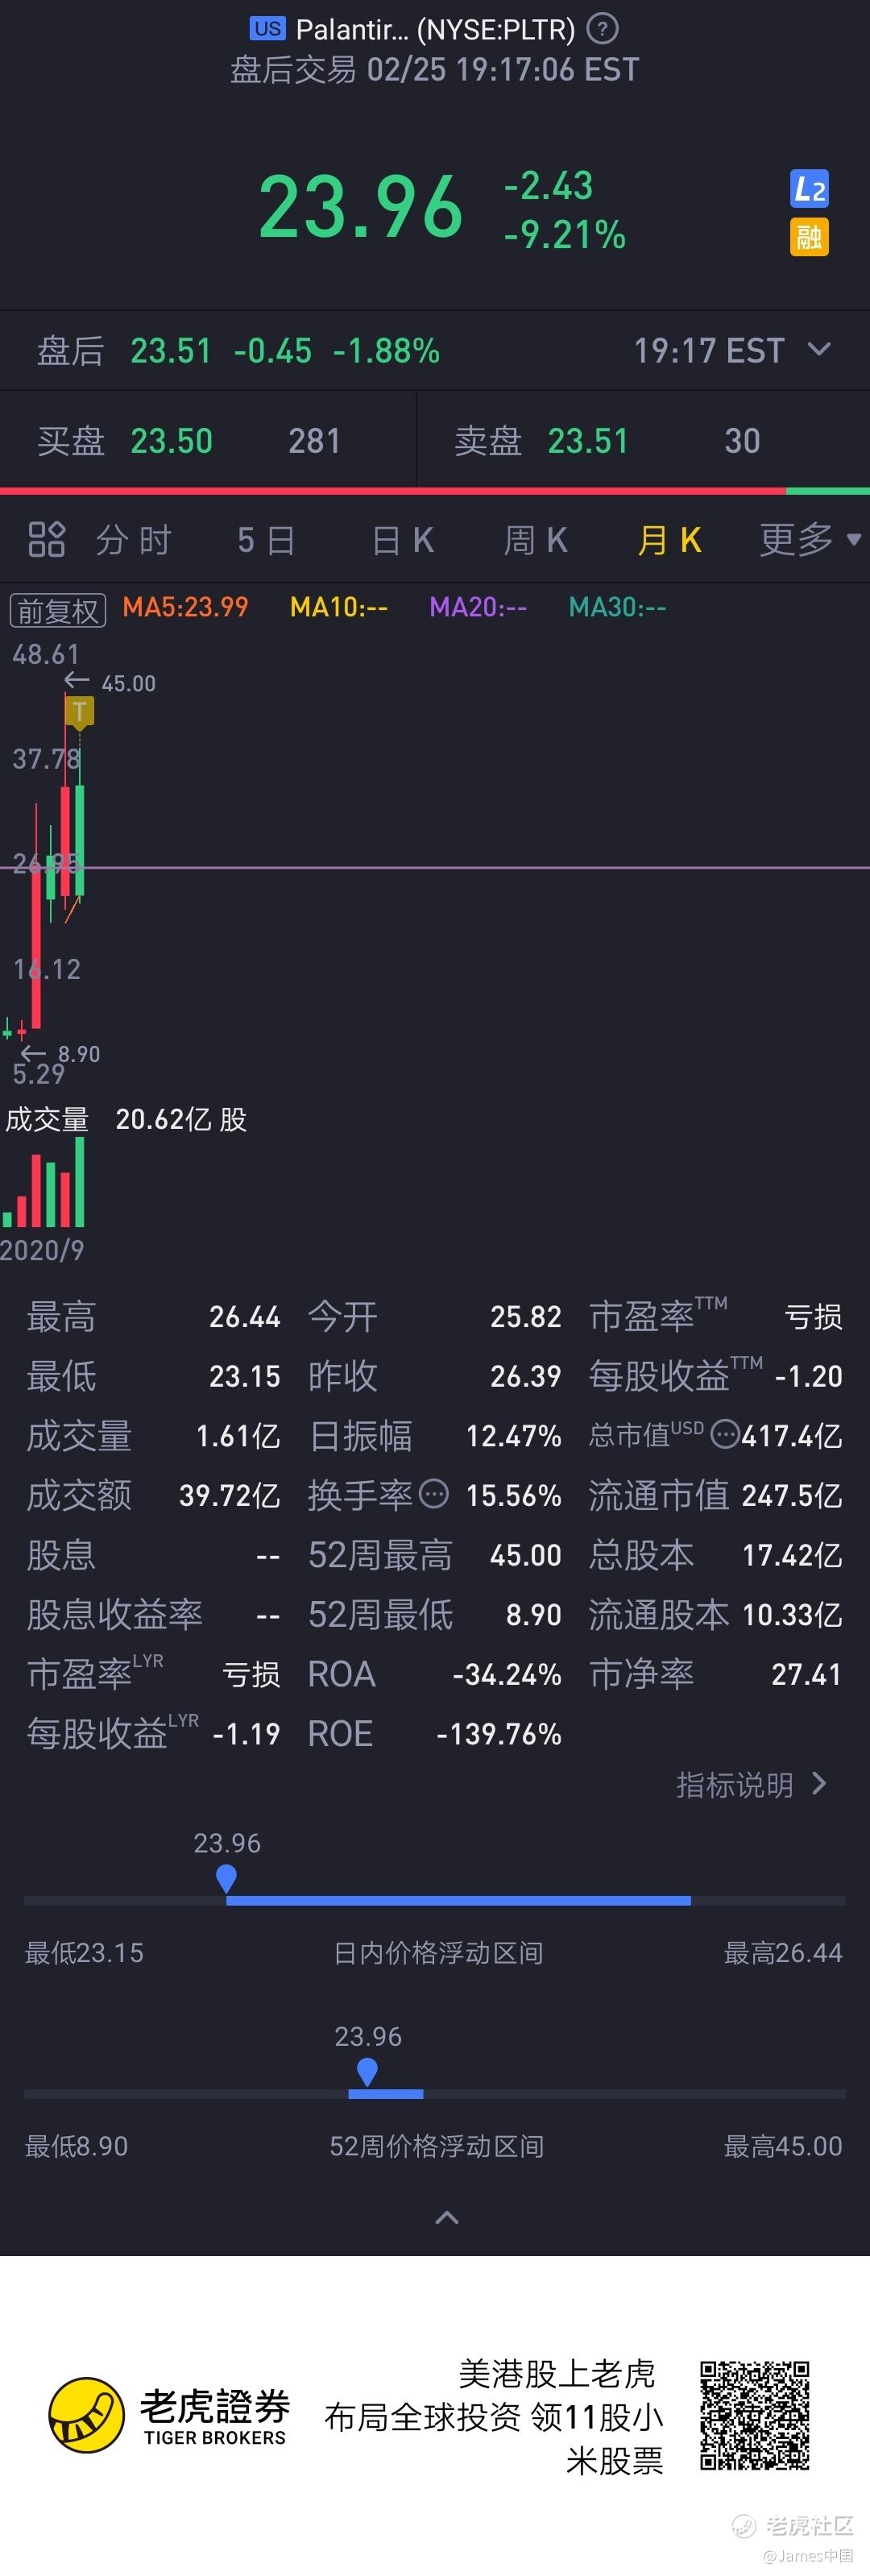Tap currency icon beside 总市值
The height and width of the screenshot is (2576, 870).
click(725, 1435)
